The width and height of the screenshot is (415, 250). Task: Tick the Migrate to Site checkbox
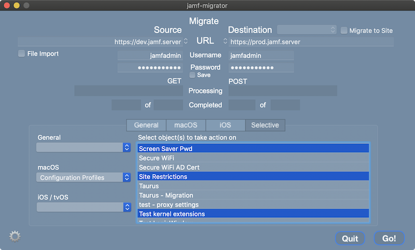click(x=344, y=31)
